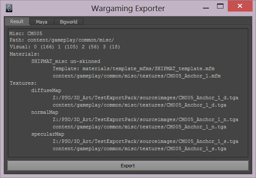Image resolution: width=256 pixels, height=178 pixels.
Task: Click the 'Textures:' heading line
Action: coord(23,83)
